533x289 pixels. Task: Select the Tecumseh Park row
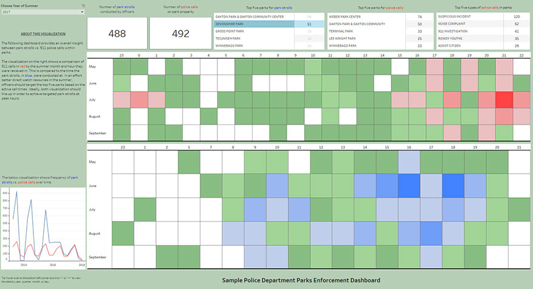254,38
